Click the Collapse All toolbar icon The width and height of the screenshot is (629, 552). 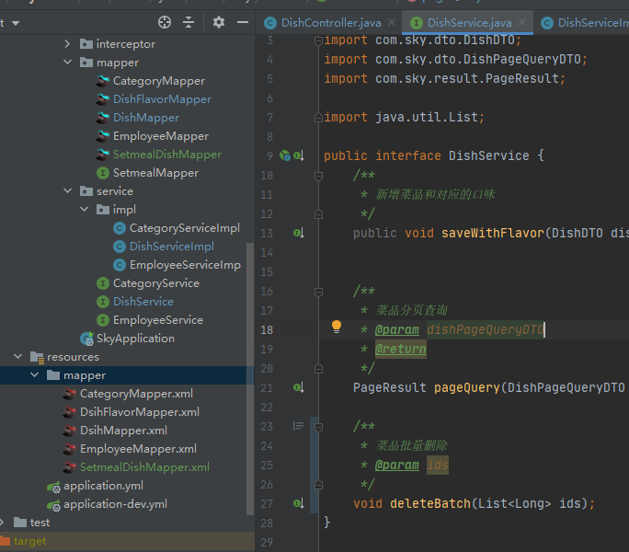pyautogui.click(x=189, y=22)
